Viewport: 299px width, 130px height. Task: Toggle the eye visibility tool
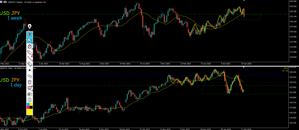pyautogui.click(x=29, y=34)
